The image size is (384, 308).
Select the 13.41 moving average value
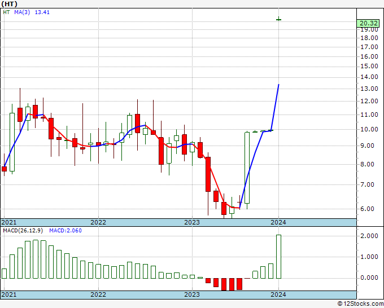pos(42,12)
